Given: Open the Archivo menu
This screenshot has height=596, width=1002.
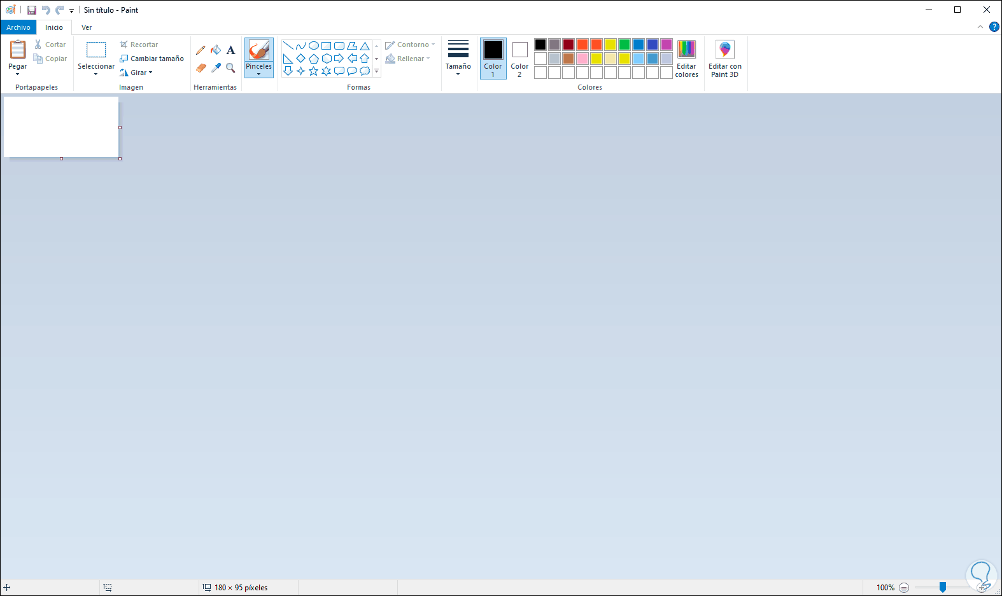Looking at the screenshot, I should point(18,27).
